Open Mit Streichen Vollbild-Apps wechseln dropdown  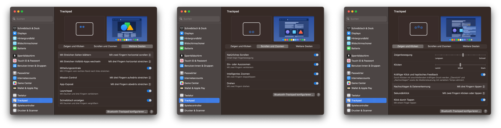[x=130, y=62]
